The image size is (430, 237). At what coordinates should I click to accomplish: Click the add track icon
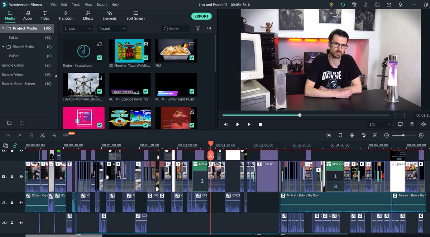click(x=6, y=146)
